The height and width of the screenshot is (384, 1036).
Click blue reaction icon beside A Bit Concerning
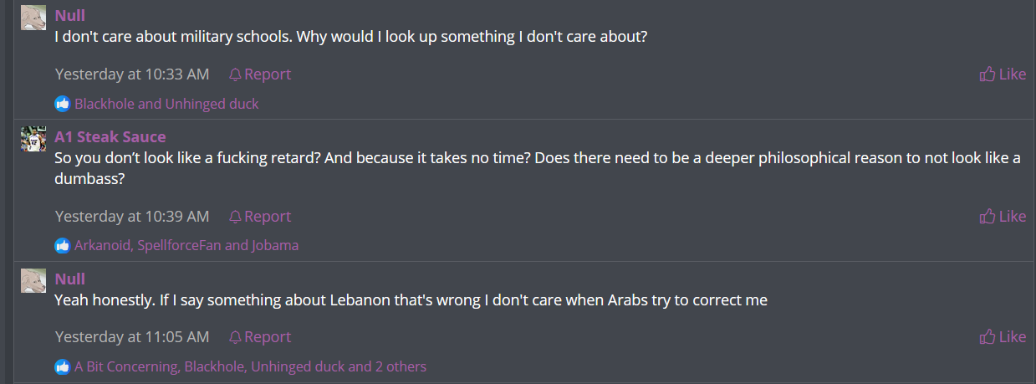[63, 366]
